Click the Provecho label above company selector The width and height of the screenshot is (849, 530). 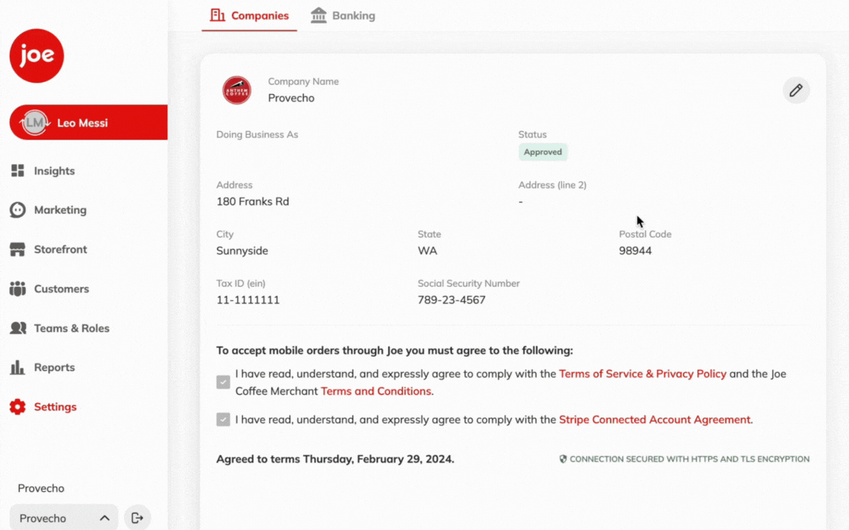(41, 488)
